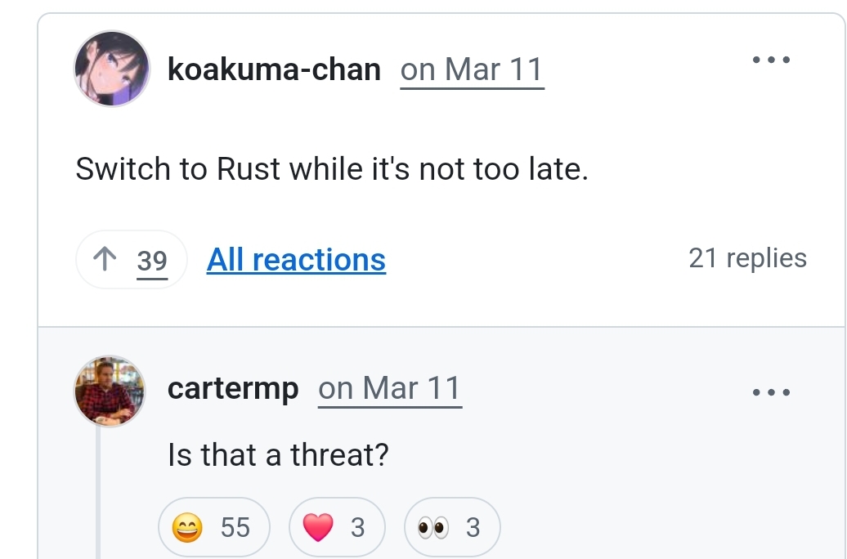Open the 'on Mar 11' timestamp of koakuma-chan's comment
847x559 pixels.
(472, 70)
